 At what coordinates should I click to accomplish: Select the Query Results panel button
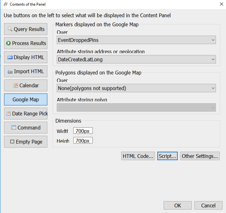[x=26, y=29]
